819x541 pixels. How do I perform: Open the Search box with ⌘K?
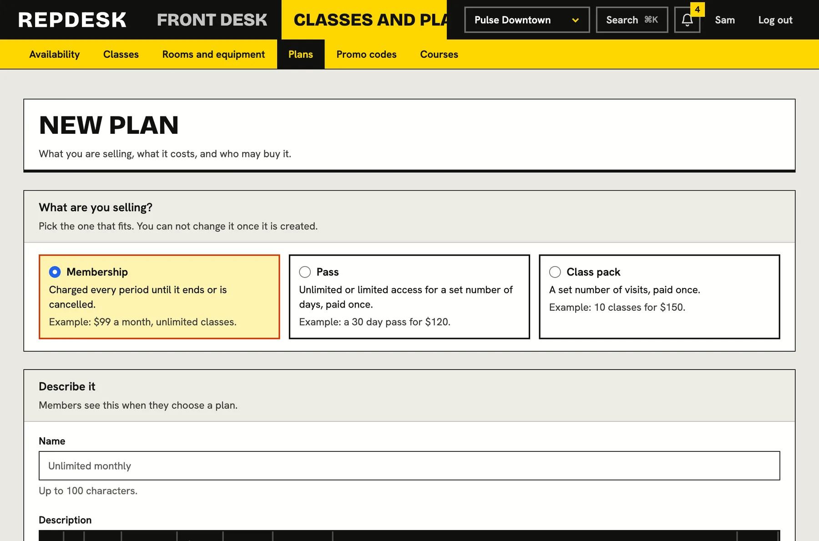pos(632,20)
